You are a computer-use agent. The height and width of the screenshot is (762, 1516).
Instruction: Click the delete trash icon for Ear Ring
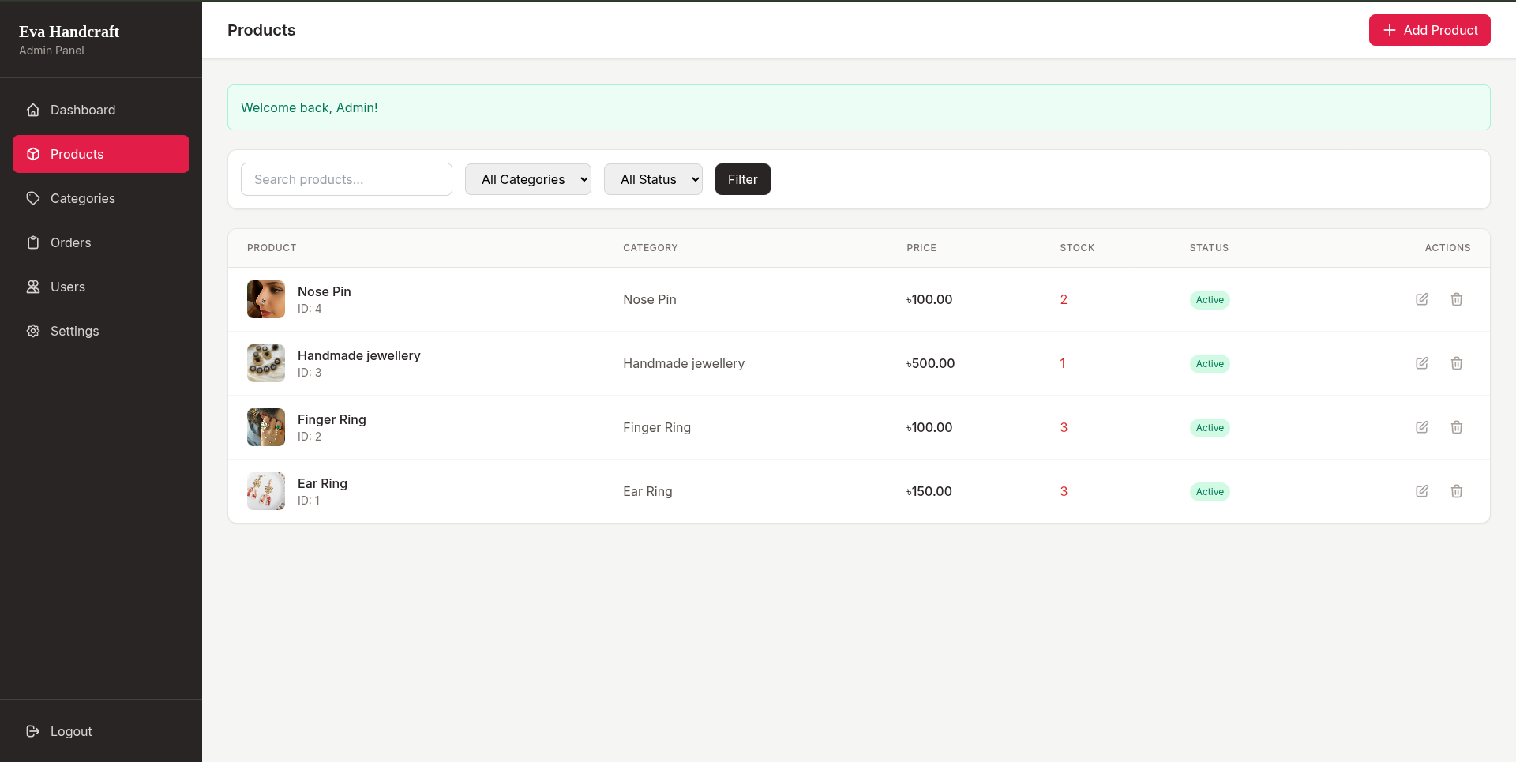pos(1457,491)
